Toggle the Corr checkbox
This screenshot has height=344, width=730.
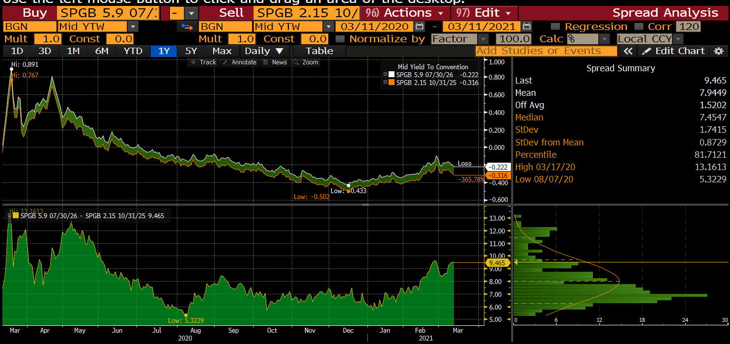click(x=639, y=27)
